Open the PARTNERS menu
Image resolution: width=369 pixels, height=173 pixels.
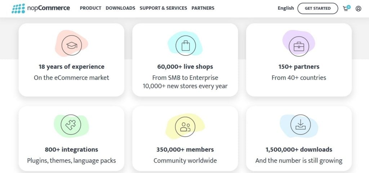[x=203, y=8]
